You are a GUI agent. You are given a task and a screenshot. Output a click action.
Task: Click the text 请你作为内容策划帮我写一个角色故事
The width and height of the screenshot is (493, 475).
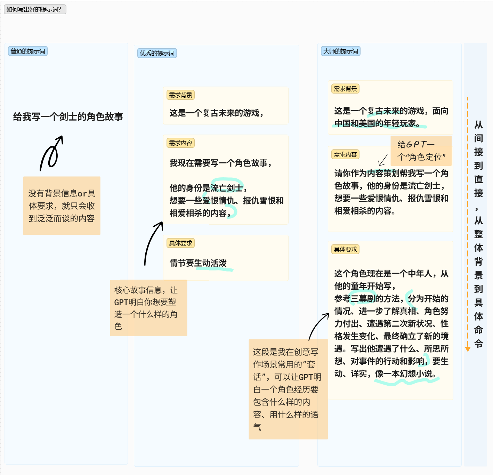(x=391, y=179)
